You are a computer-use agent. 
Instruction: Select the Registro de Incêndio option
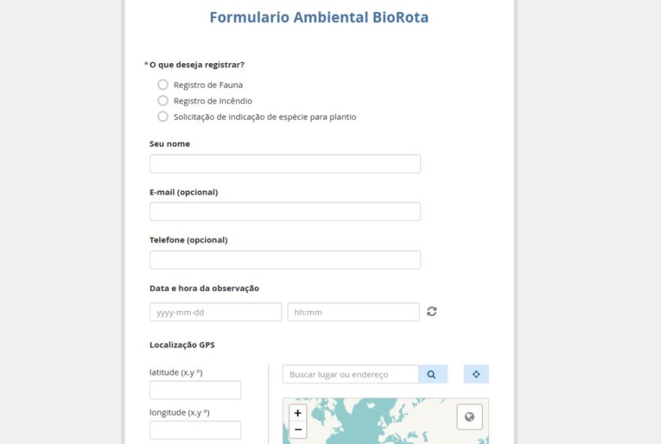coord(163,100)
